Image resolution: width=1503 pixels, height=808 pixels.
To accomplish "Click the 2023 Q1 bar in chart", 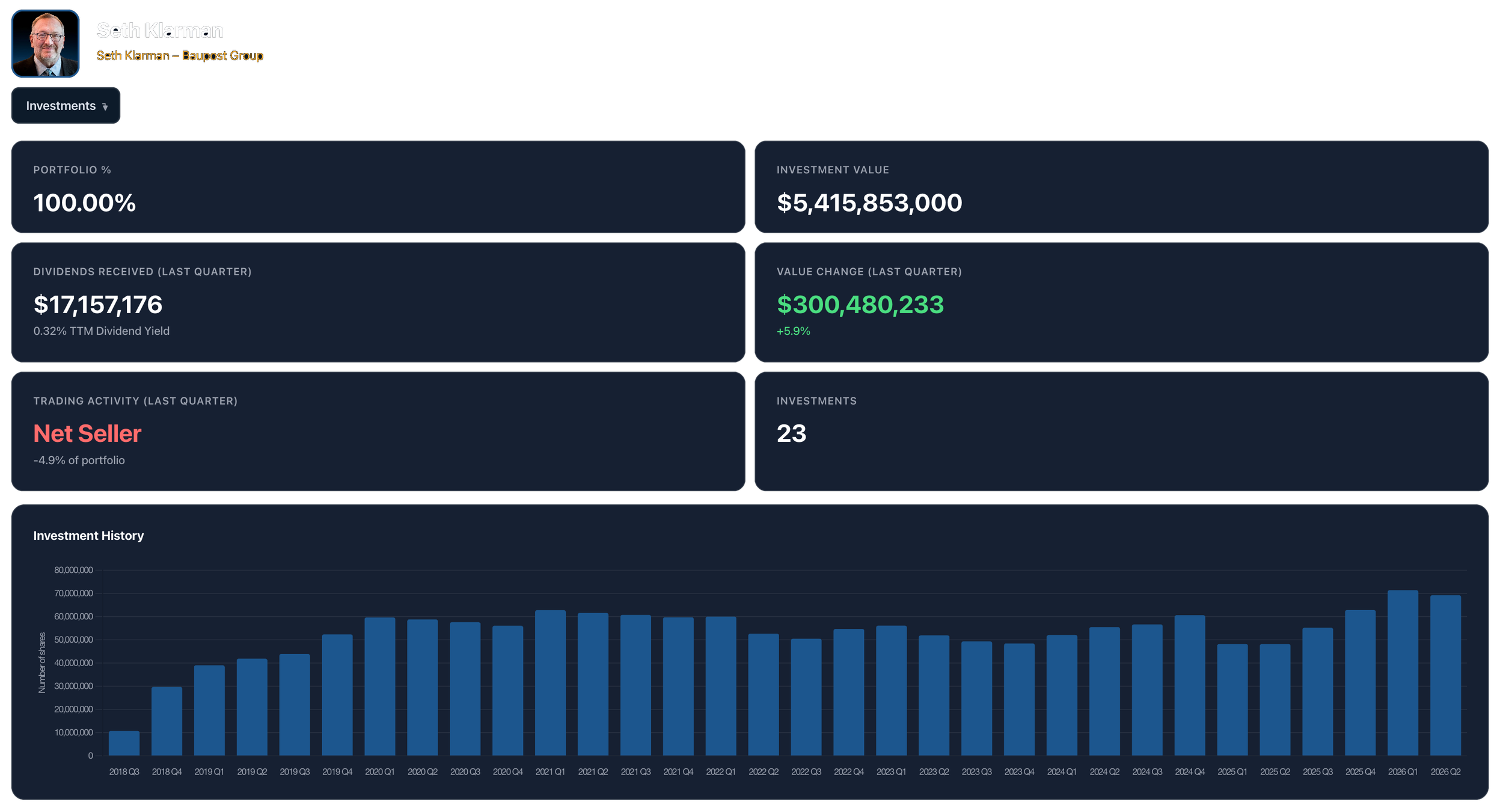I will 892,691.
